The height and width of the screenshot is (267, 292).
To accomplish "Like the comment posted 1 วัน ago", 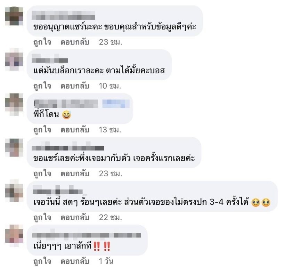I will click(x=42, y=261).
